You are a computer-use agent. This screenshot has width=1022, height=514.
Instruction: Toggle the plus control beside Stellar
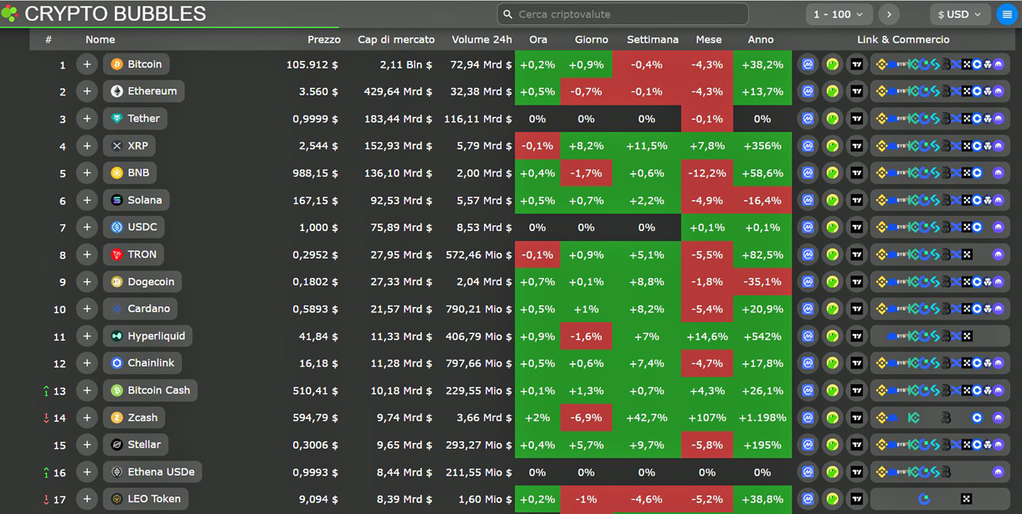coord(86,445)
